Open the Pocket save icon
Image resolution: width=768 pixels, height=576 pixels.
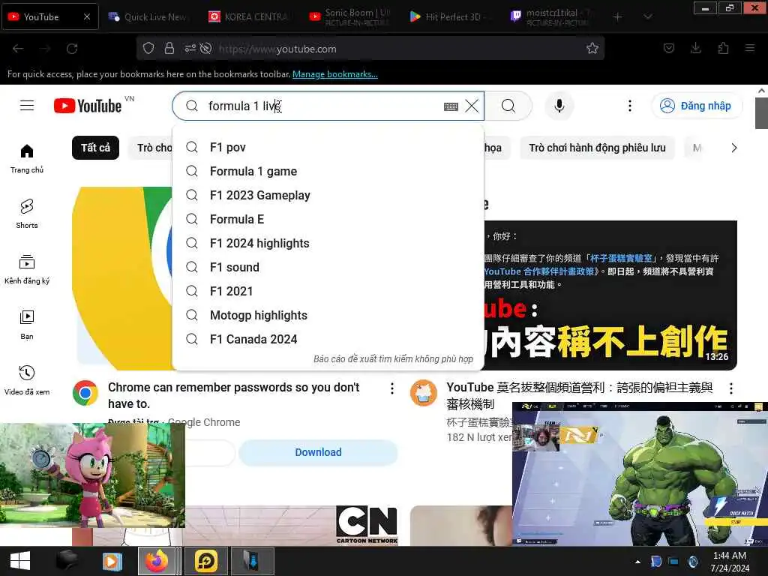(669, 48)
